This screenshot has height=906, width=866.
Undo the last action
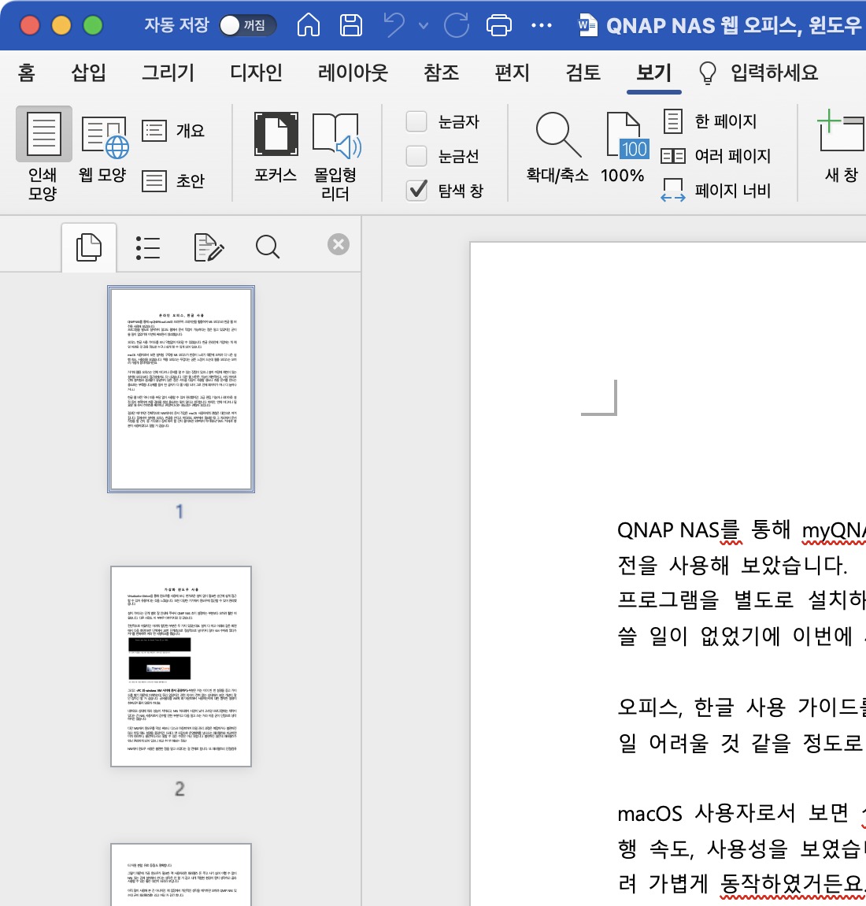[x=395, y=25]
